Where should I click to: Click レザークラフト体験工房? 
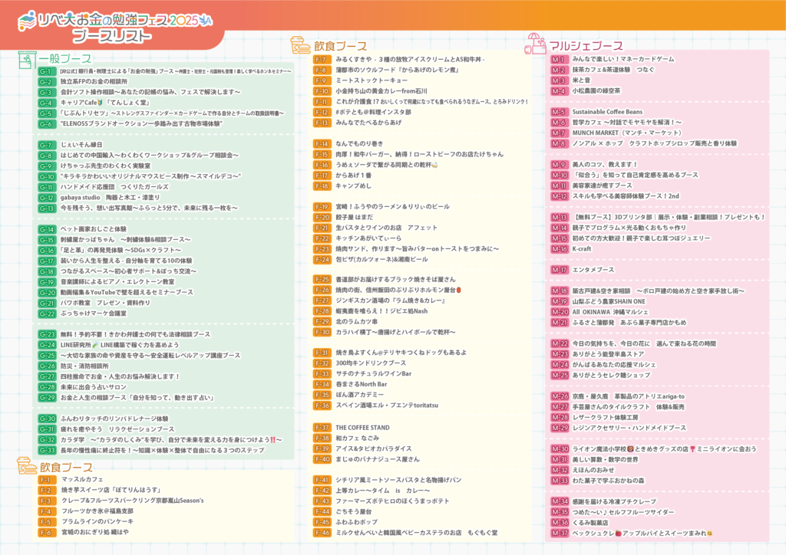coord(595,417)
